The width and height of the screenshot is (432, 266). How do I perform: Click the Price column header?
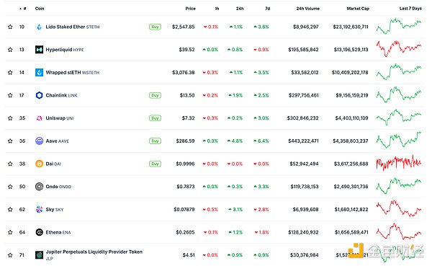pos(190,9)
